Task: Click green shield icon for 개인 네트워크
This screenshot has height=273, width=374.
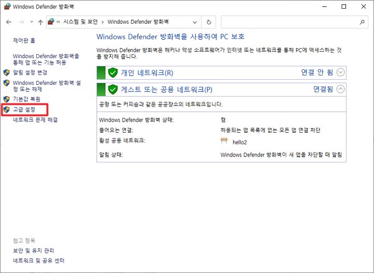Action: coord(113,73)
